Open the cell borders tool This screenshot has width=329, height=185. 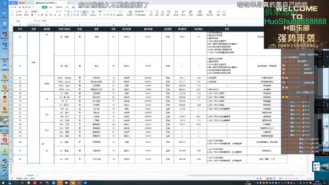[42, 15]
